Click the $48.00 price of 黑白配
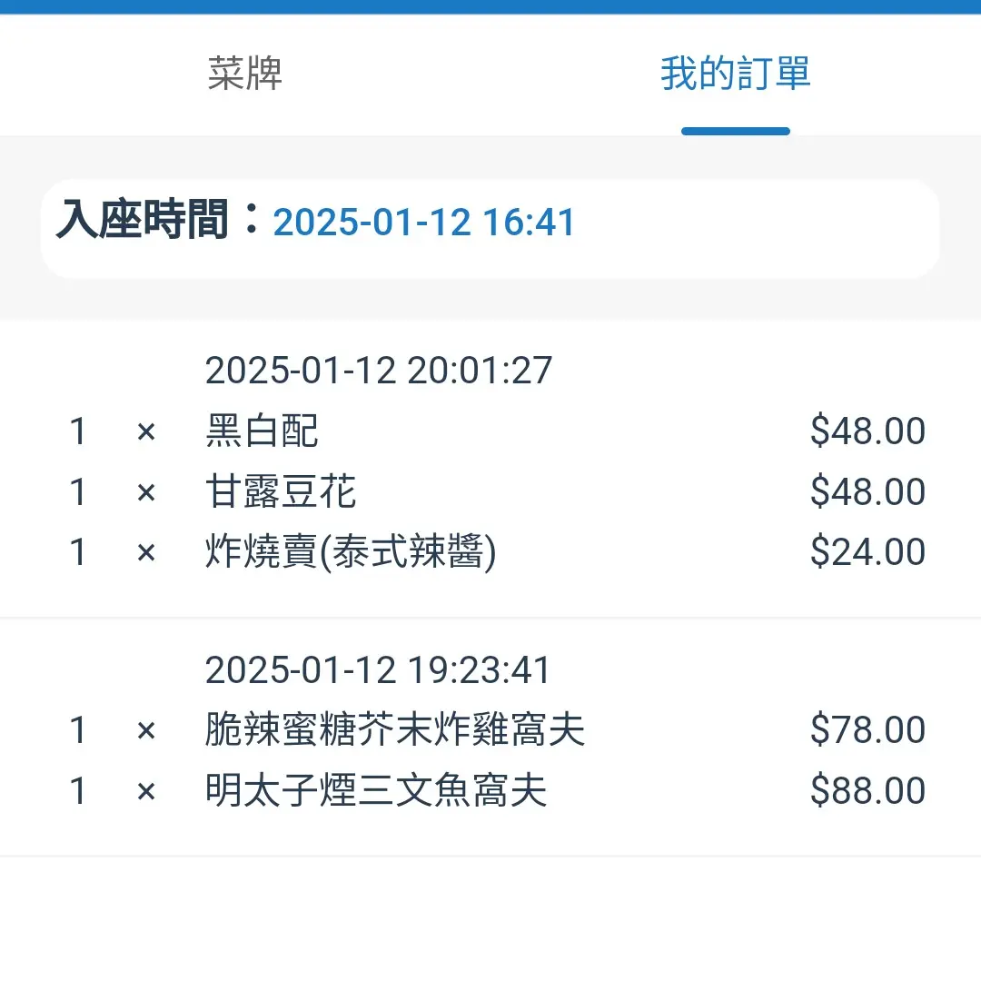Screen dimensions: 981x981 (x=867, y=431)
